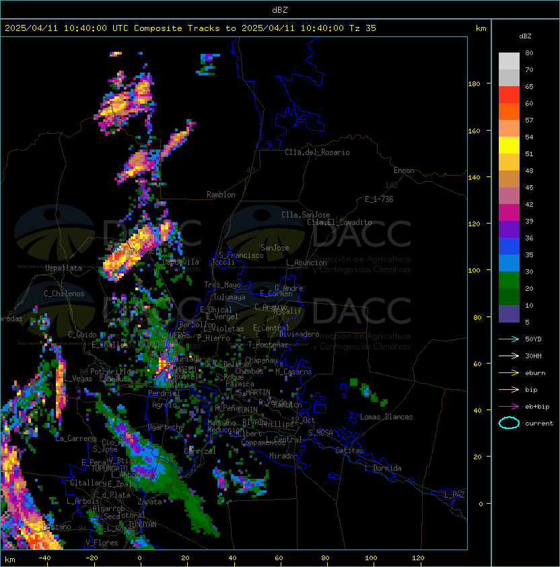This screenshot has height=567, width=560.
Task: Click the 'Lomas_Blancas' map label
Action: (x=386, y=417)
